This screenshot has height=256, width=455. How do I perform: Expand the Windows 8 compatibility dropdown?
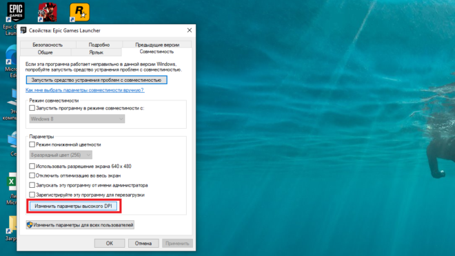77,119
